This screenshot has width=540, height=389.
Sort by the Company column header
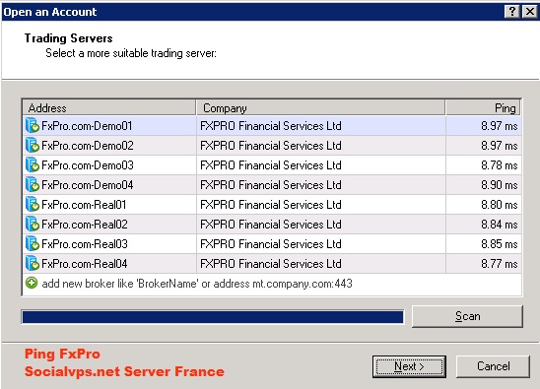tap(320, 107)
